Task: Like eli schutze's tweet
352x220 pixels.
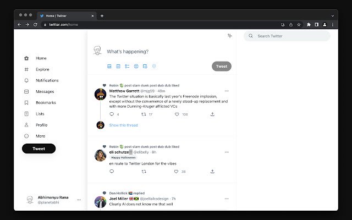Action: coord(176,172)
